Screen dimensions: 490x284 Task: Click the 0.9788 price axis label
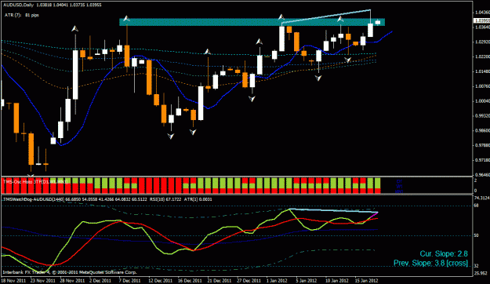pyautogui.click(x=482, y=145)
